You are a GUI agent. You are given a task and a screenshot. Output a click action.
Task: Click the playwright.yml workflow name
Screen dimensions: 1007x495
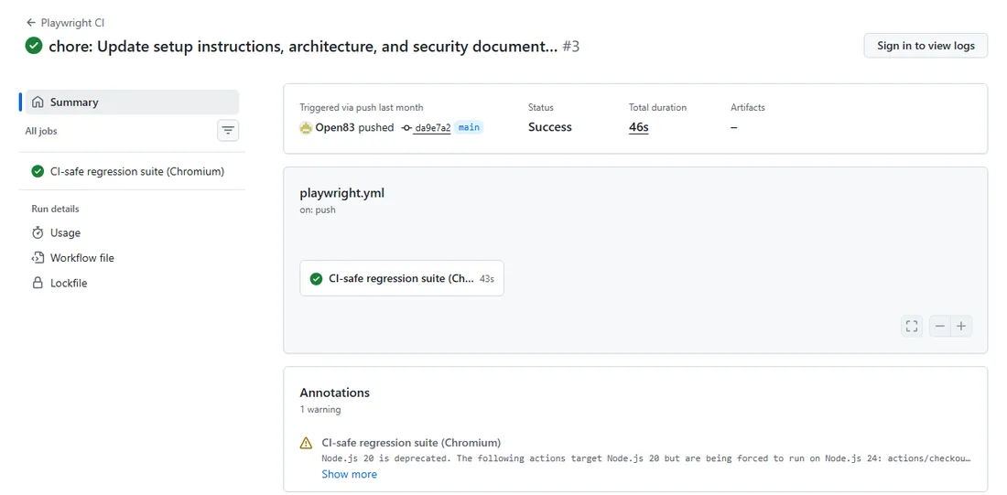341,193
